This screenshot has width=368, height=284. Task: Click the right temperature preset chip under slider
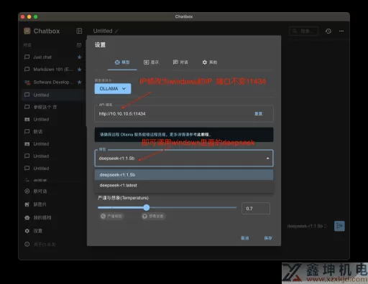tap(153, 216)
